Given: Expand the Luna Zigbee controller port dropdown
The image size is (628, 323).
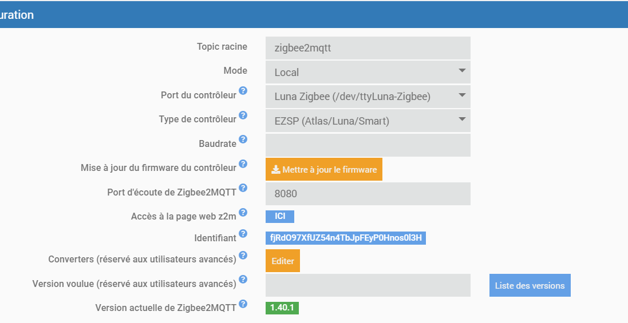Looking at the screenshot, I should coord(368,97).
